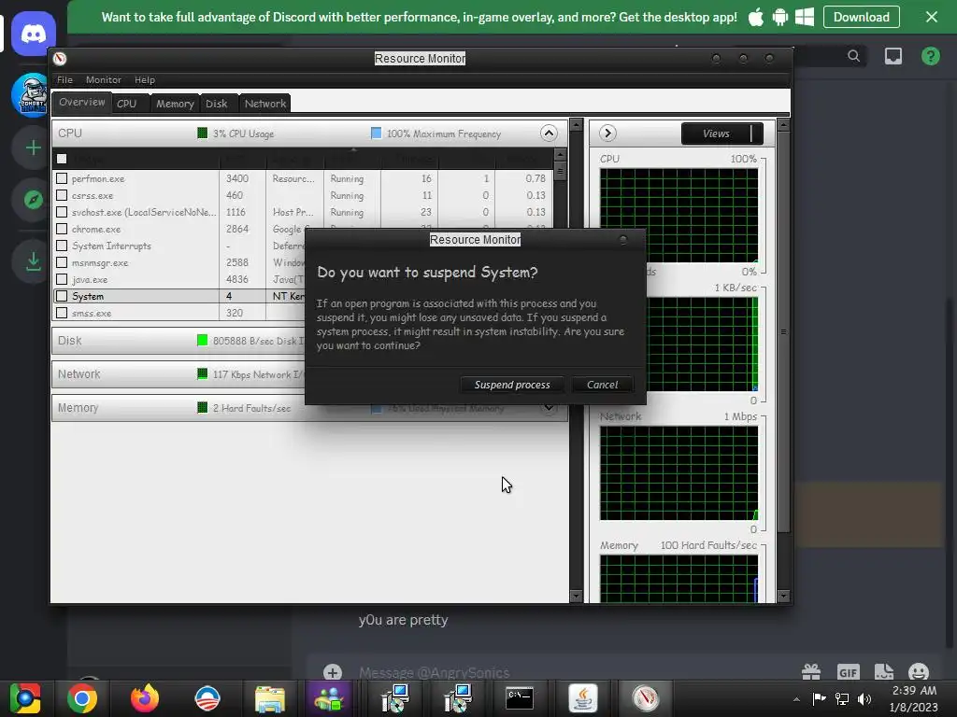Open Discord inbox icon
This screenshot has height=717, width=957.
893,56
